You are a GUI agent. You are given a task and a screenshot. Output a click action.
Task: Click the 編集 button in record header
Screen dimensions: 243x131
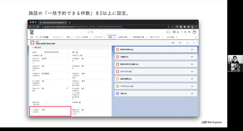[x=173, y=43]
